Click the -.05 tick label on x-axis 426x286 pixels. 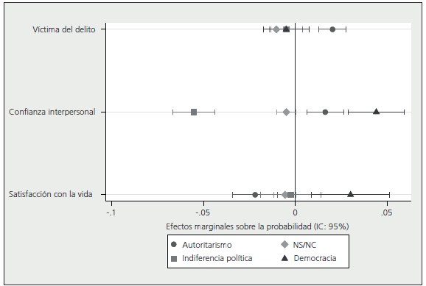[203, 212]
